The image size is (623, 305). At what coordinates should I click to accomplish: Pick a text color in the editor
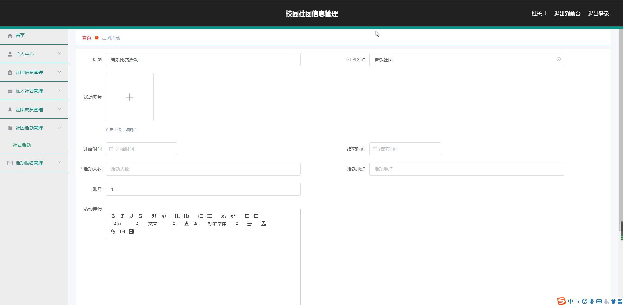(186, 224)
